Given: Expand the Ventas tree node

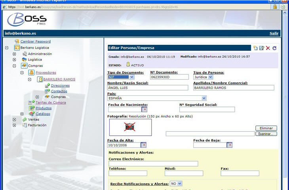Looking at the screenshot, I should pyautogui.click(x=14, y=119).
